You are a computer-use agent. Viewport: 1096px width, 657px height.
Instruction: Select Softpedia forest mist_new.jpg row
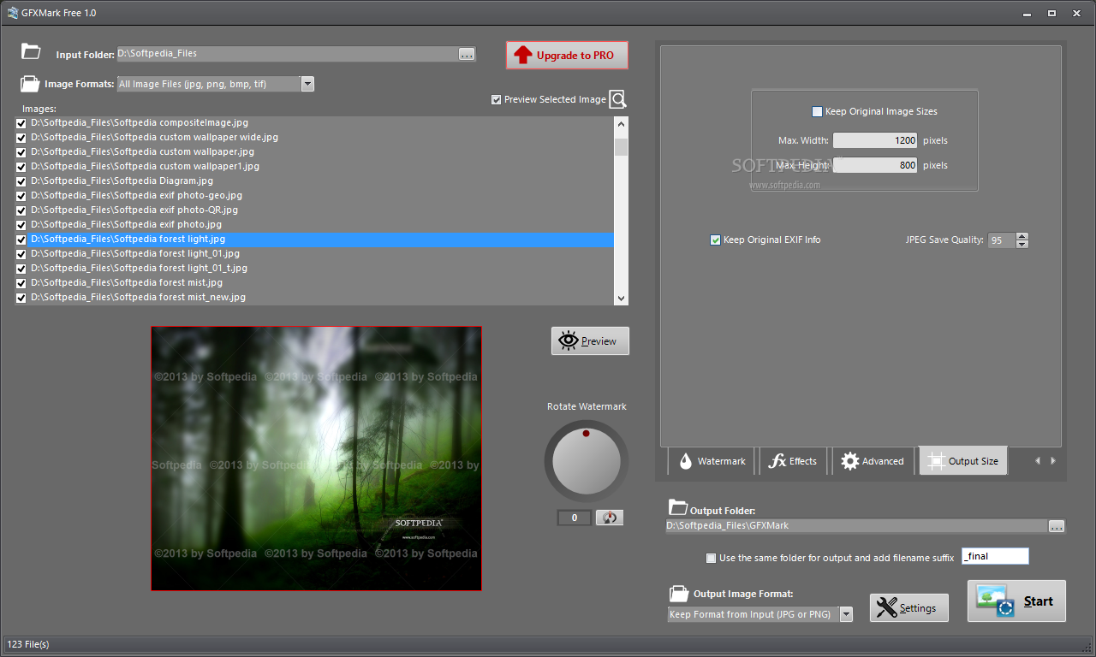(x=321, y=298)
